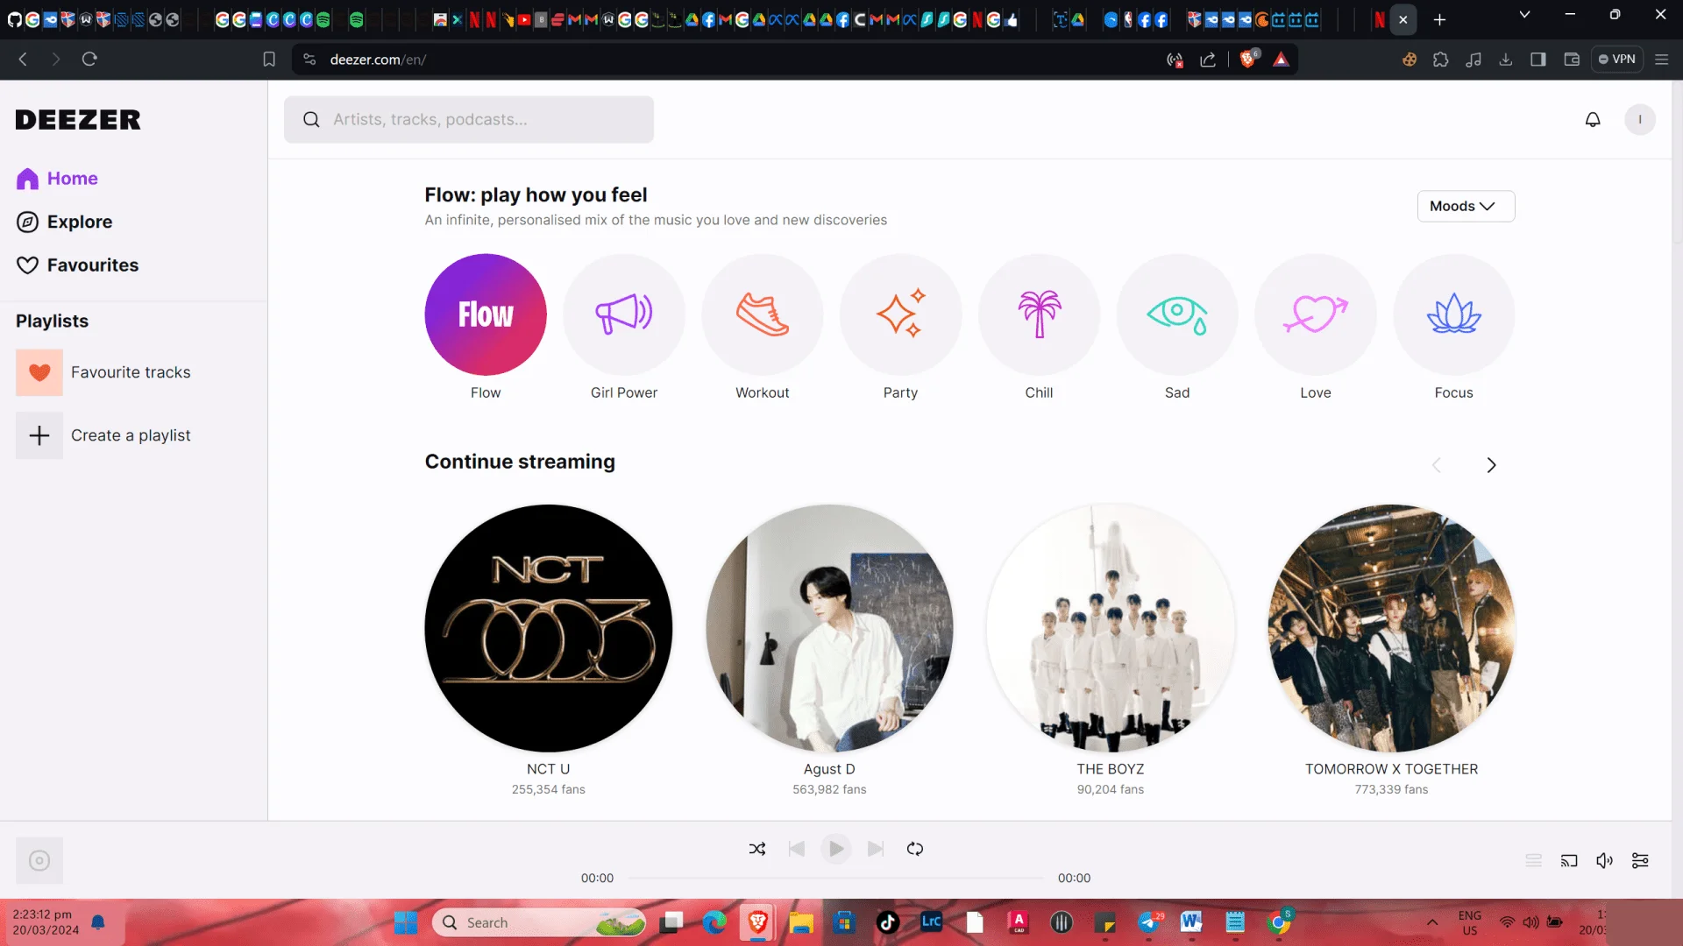Select the Workout sneaker mood
Image resolution: width=1683 pixels, height=946 pixels.
763,314
